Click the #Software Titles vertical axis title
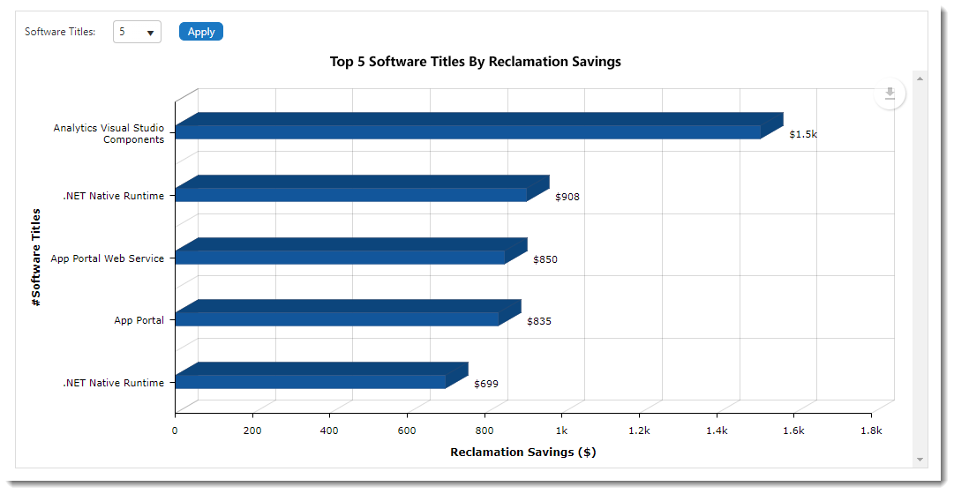The height and width of the screenshot is (494, 954). click(x=36, y=257)
